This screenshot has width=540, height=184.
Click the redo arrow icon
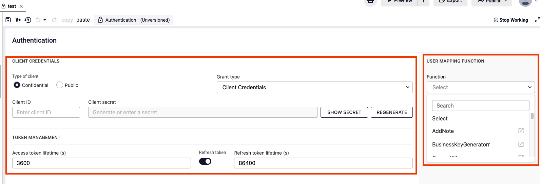point(54,20)
